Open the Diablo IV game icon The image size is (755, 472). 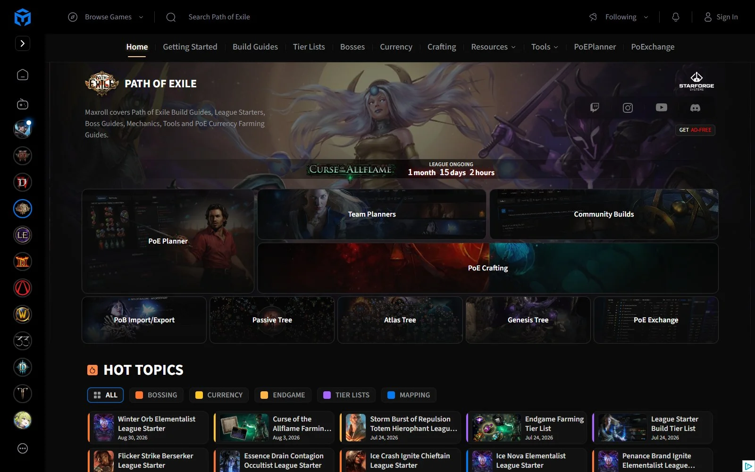tap(23, 182)
